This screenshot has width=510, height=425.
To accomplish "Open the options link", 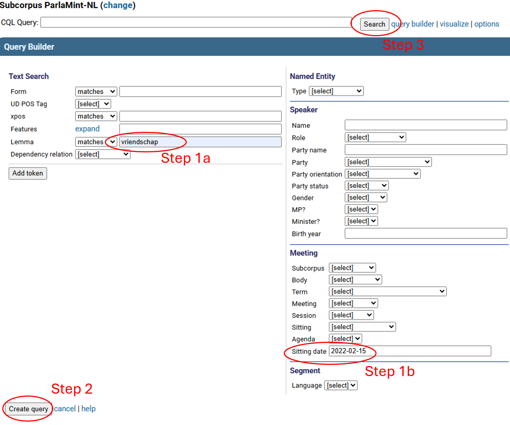I will [486, 24].
